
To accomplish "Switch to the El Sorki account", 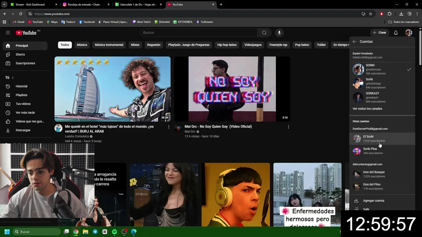I will 382,139.
